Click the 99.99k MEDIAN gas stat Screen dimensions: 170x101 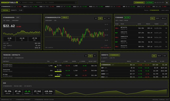coord(8,92)
